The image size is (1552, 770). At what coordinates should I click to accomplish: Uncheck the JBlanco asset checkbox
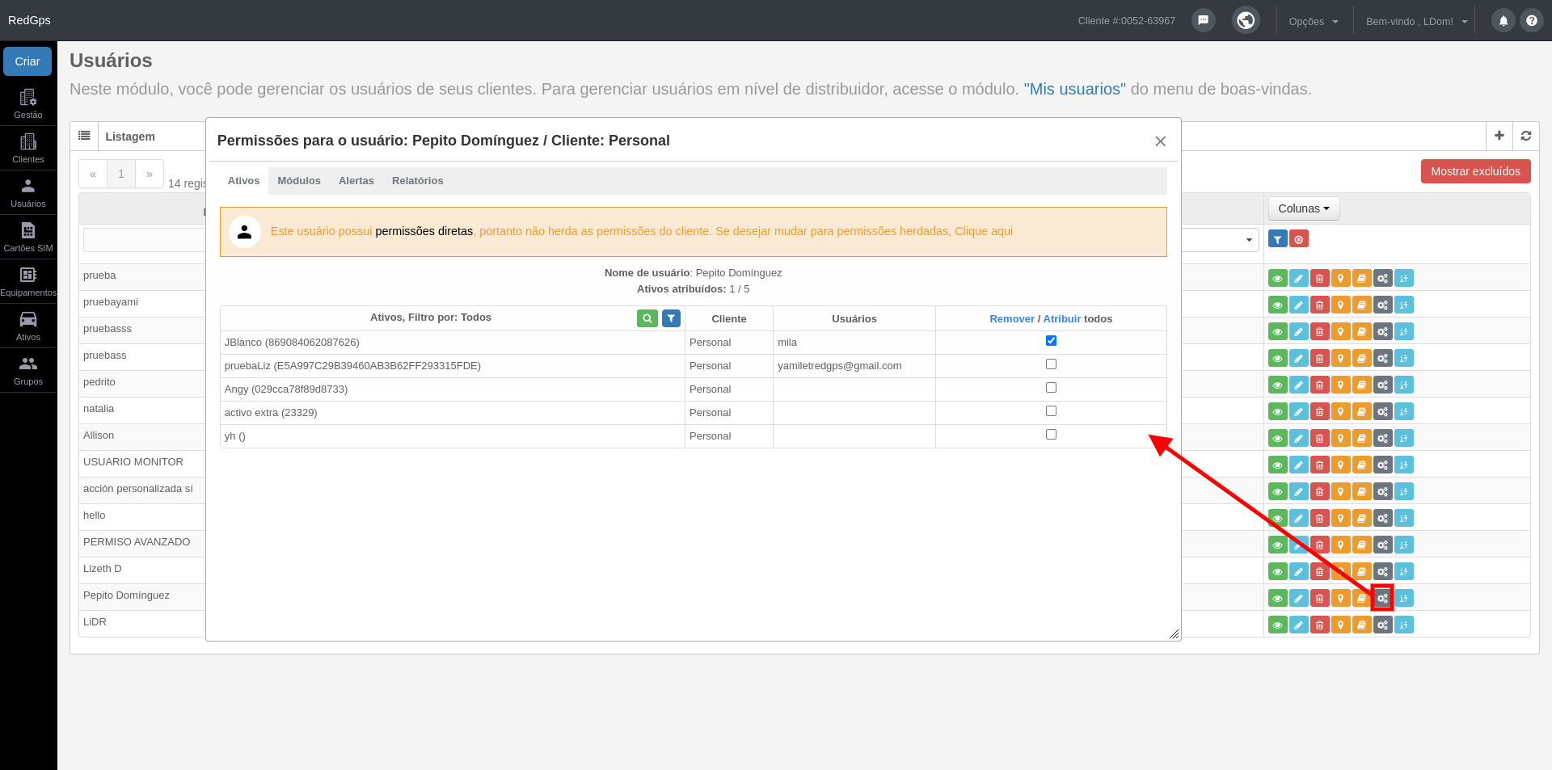click(1051, 341)
